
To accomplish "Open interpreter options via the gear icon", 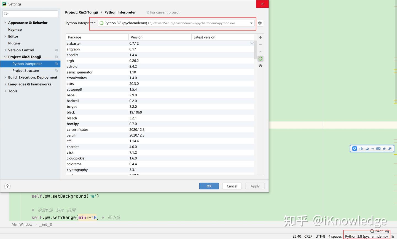I will [x=260, y=23].
